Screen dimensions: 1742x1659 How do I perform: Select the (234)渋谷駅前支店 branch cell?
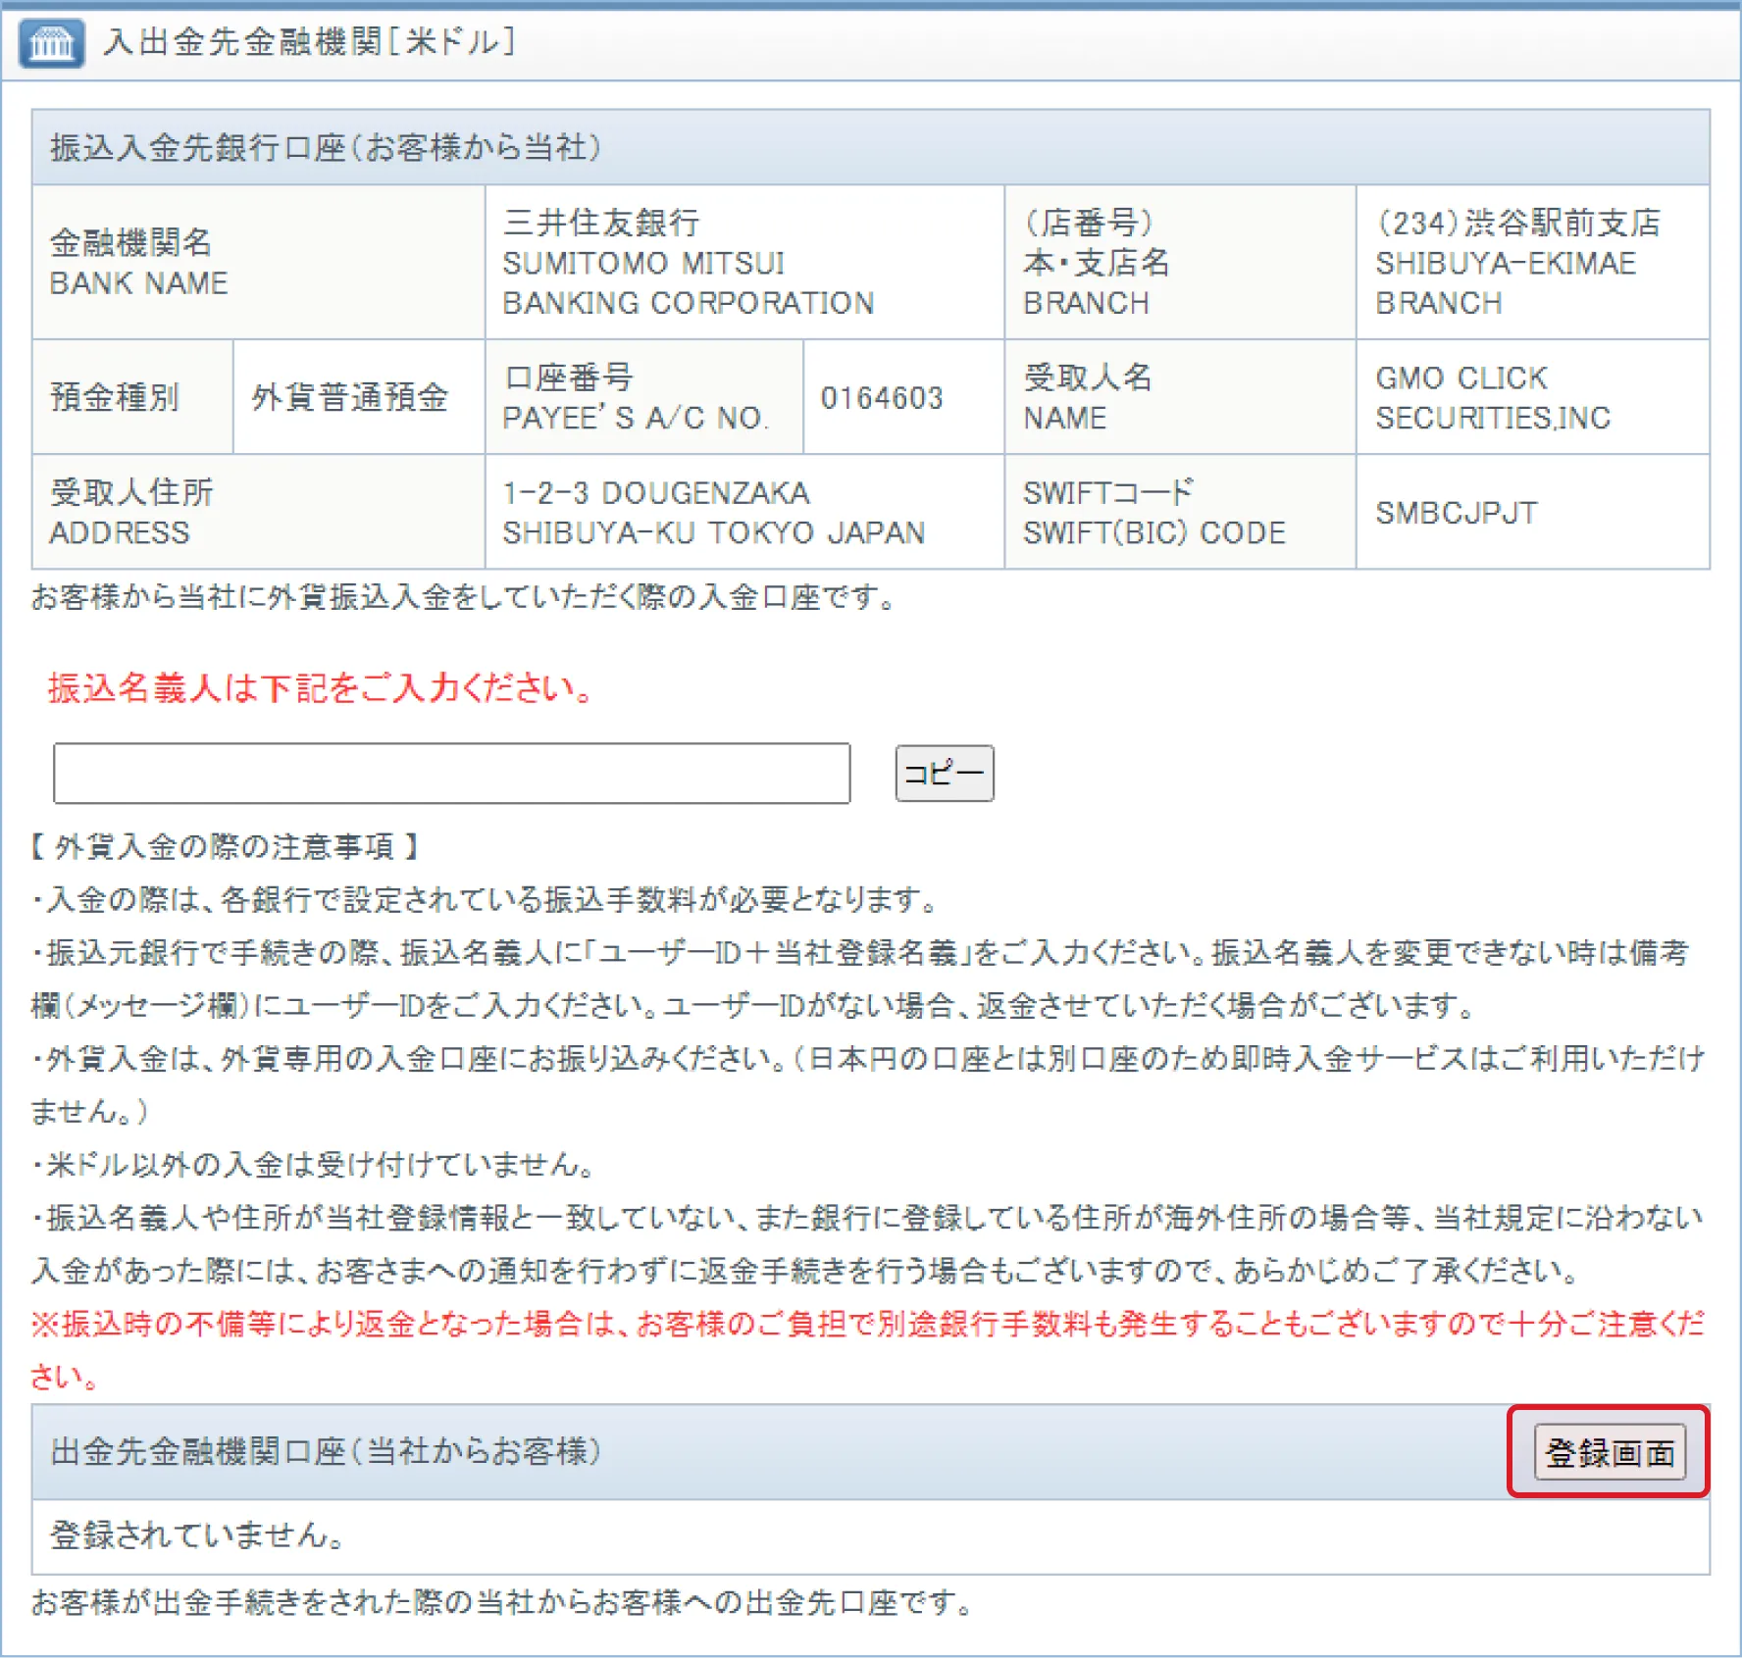(x=1516, y=263)
